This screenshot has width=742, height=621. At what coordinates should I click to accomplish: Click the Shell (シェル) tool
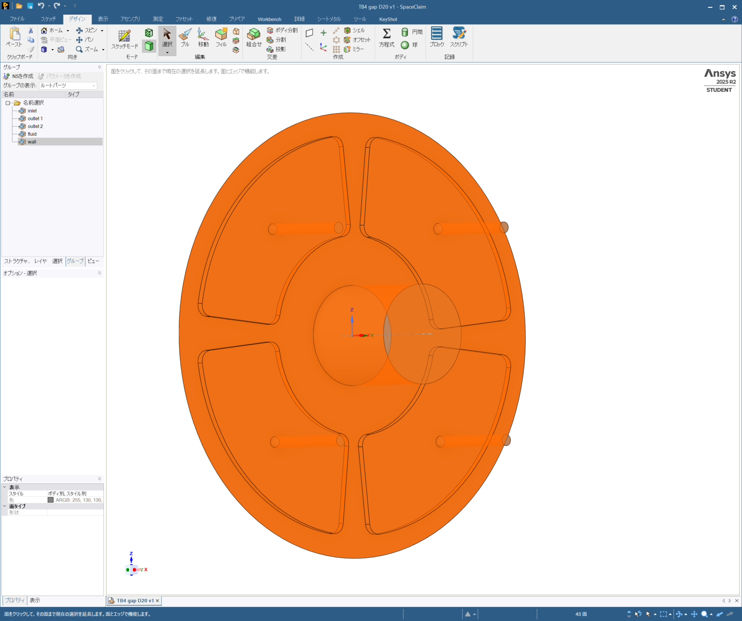355,30
